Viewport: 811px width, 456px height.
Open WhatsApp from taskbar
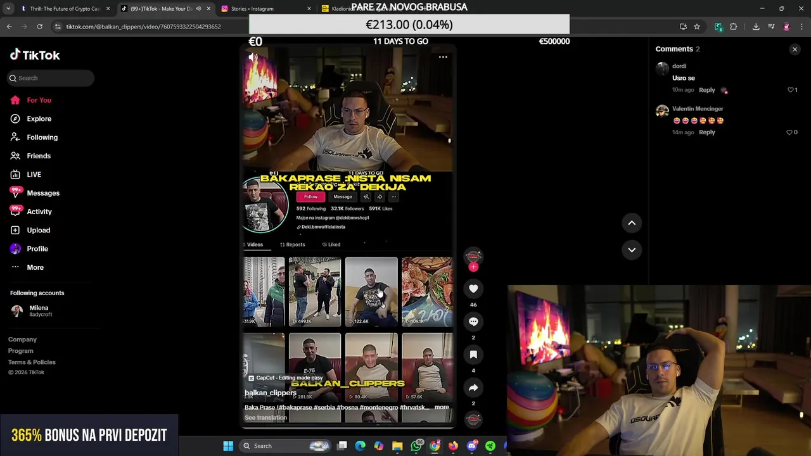[416, 446]
